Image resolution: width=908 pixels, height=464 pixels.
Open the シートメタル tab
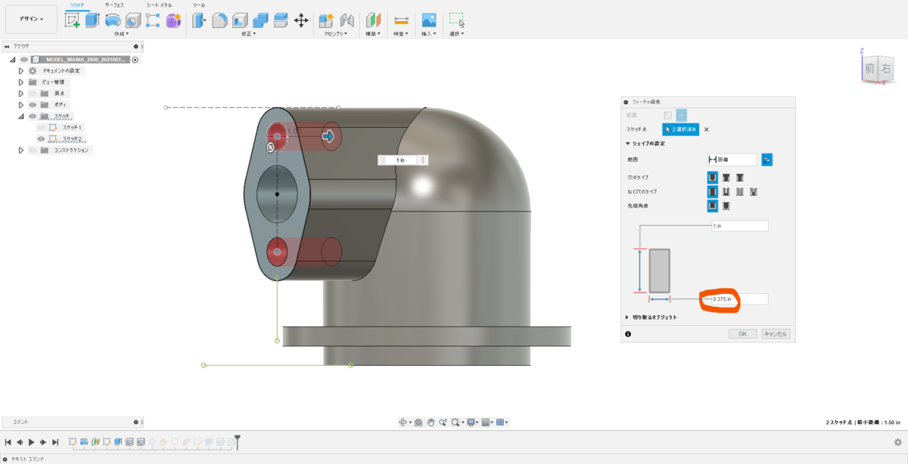(159, 5)
